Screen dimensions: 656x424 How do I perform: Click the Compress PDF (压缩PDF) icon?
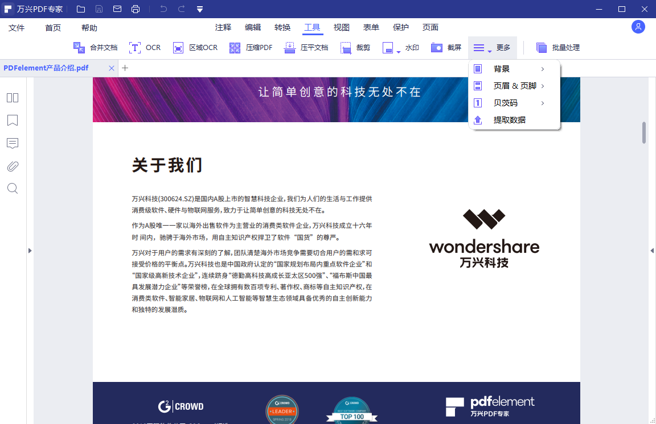[x=235, y=48]
